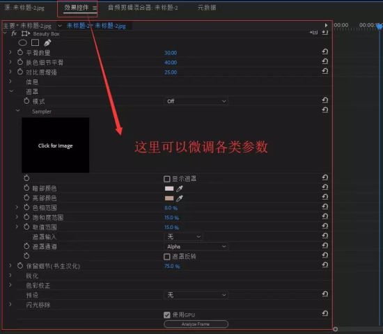Open the 效果控件 panel menu icon

click(x=95, y=8)
